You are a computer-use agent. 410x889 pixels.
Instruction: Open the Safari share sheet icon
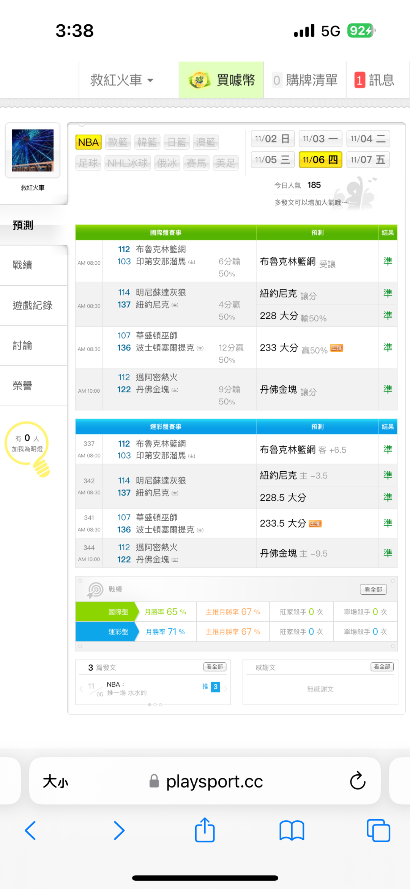205,830
